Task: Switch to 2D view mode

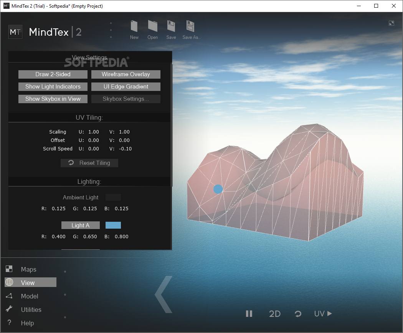Action: (274, 314)
